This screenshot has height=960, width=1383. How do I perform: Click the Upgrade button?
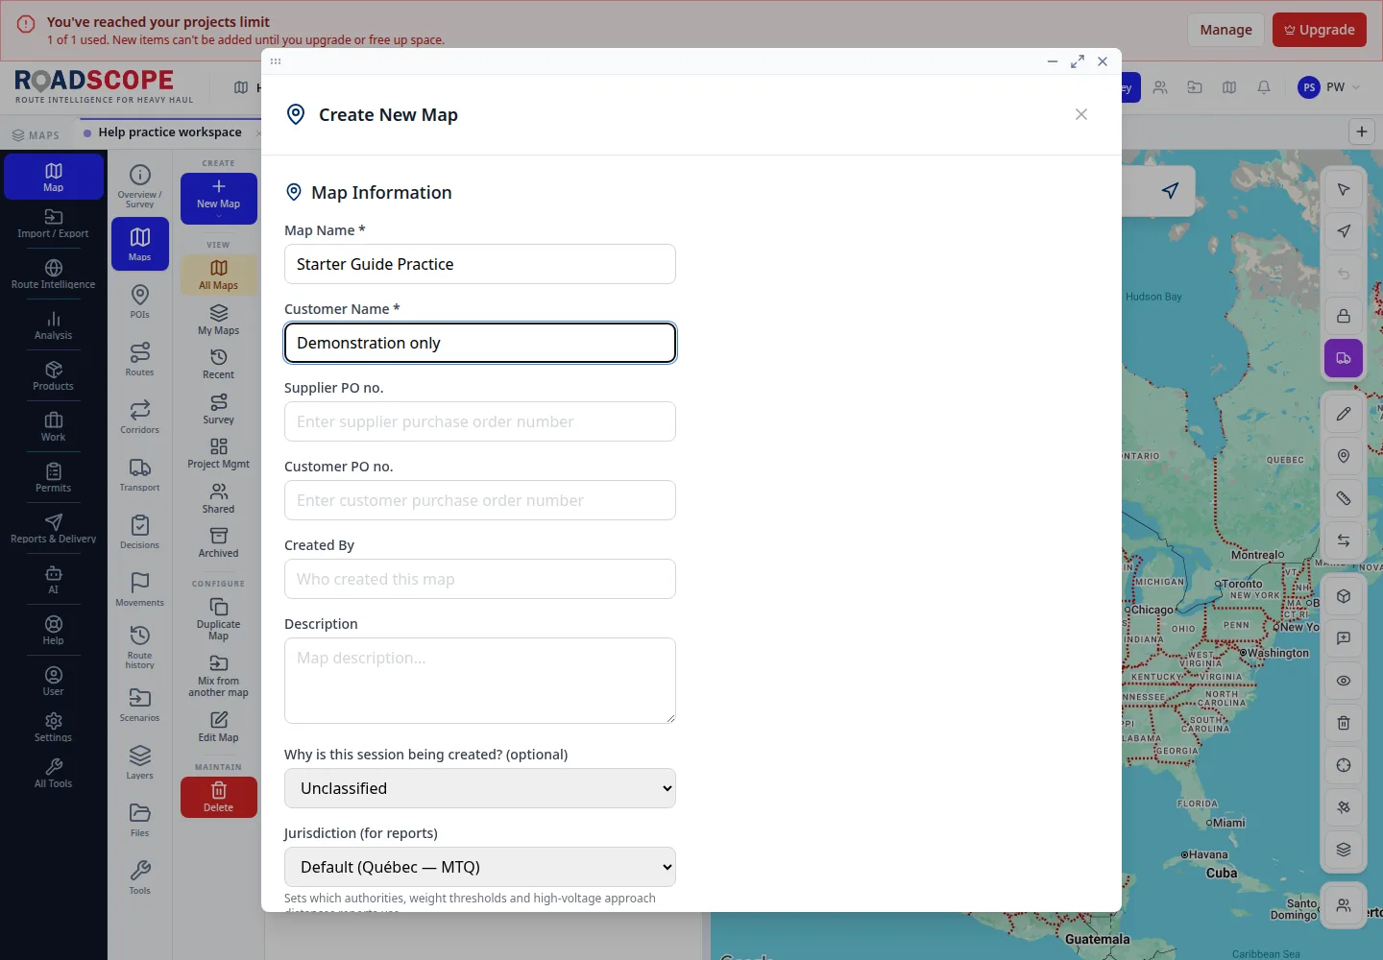1320,30
